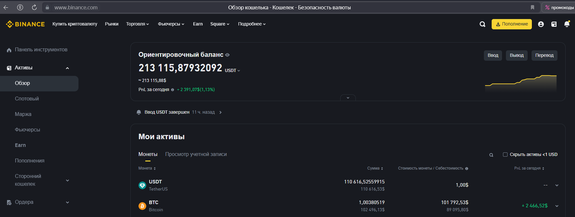This screenshot has height=217, width=575.
Task: Sort by the Монета column header
Action: (147, 169)
